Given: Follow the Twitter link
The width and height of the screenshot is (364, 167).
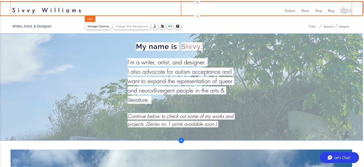Looking at the screenshot, I should click(312, 27).
